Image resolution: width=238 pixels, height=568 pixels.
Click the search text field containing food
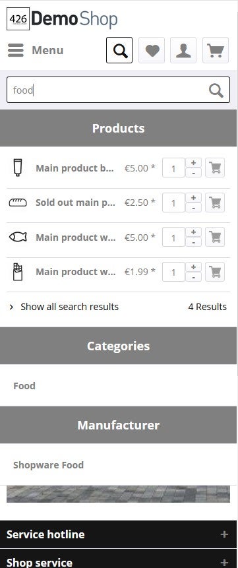click(x=107, y=90)
